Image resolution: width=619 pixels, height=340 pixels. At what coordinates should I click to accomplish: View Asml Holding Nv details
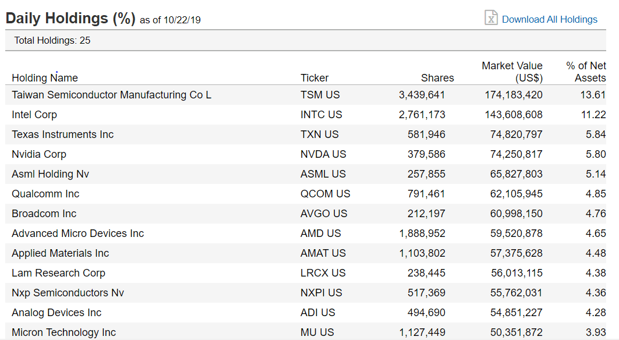pos(49,173)
